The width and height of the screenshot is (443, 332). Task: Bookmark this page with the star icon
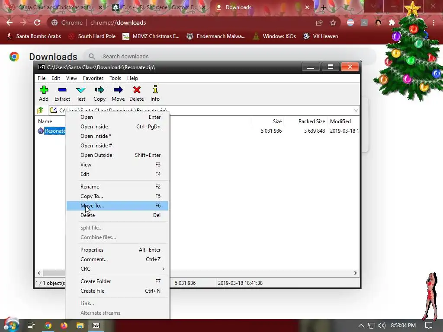click(x=333, y=22)
